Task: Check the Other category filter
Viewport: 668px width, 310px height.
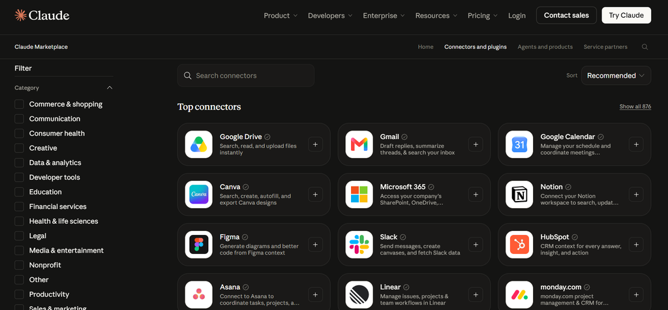Action: (x=19, y=280)
